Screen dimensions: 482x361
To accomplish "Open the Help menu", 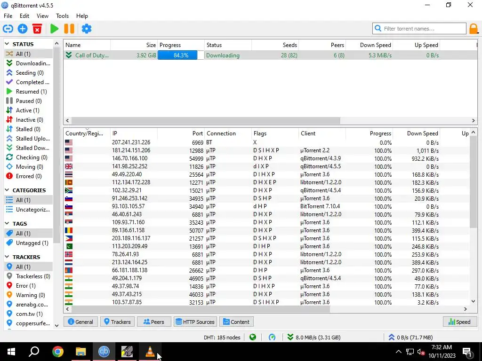I will [82, 16].
